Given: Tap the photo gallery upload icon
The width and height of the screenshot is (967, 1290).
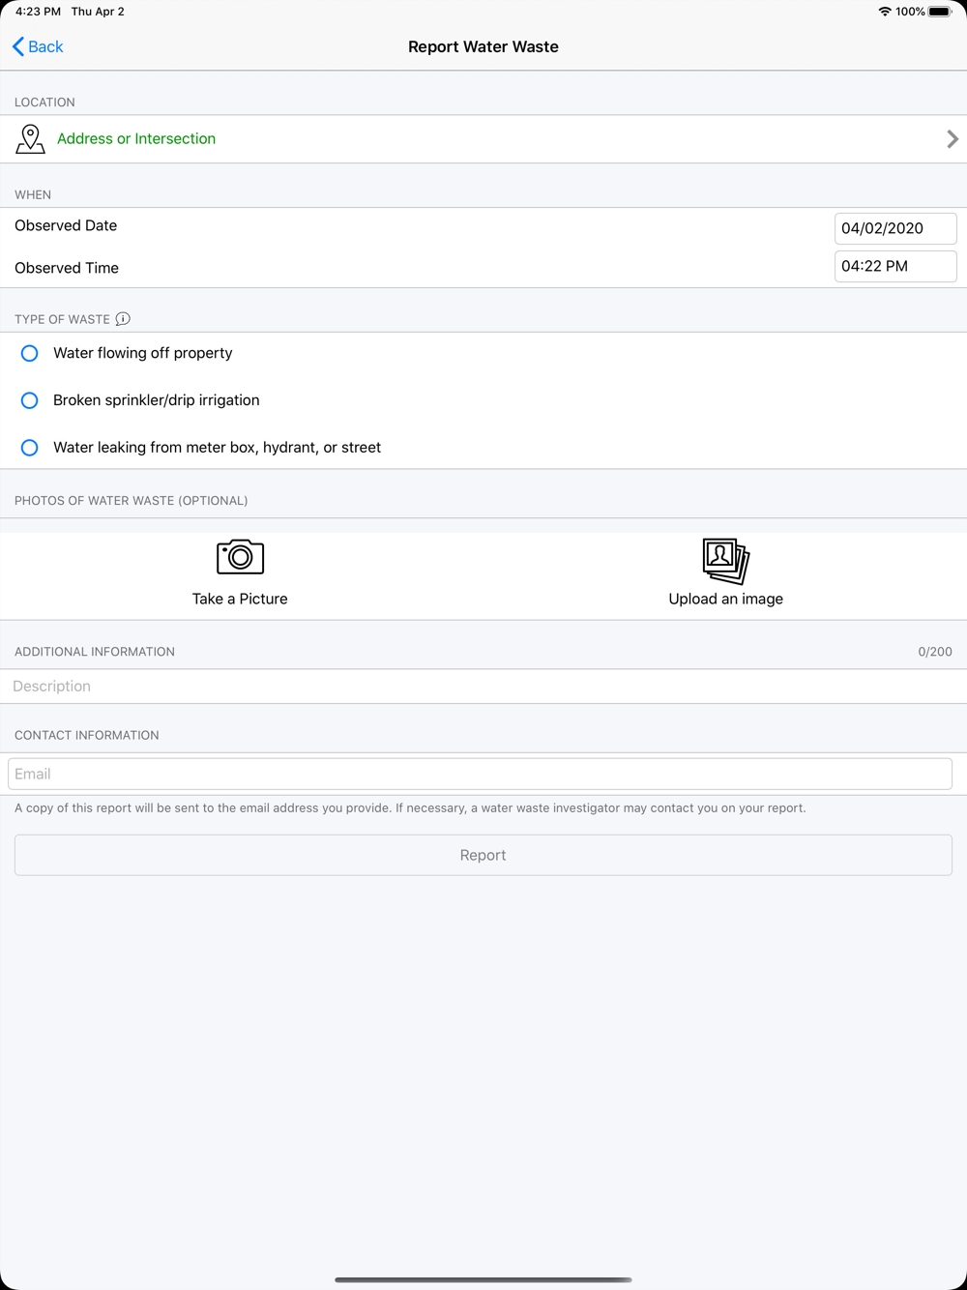Looking at the screenshot, I should [x=725, y=561].
